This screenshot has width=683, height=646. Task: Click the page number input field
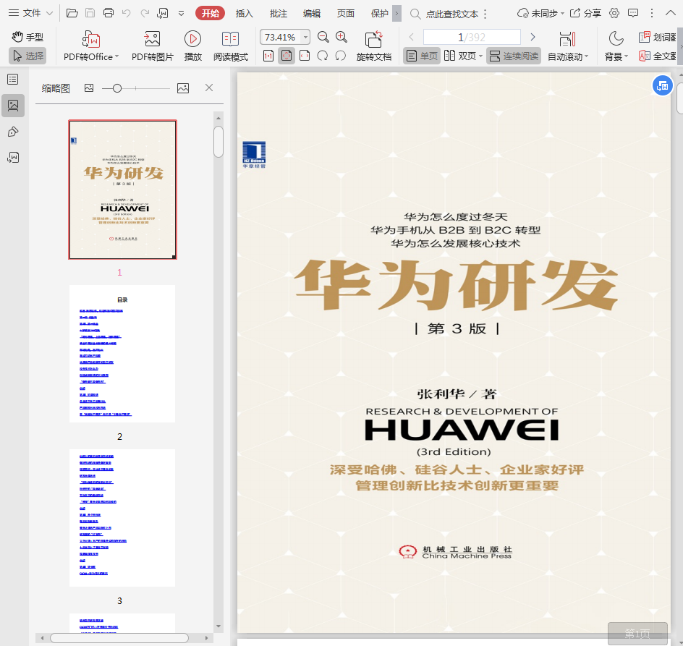point(471,37)
